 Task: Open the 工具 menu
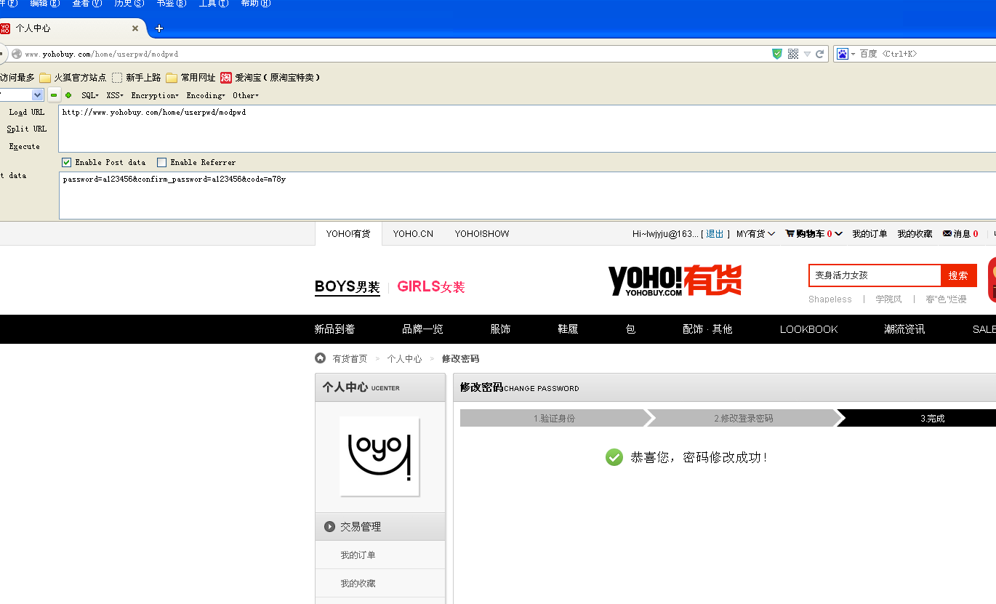(x=214, y=4)
